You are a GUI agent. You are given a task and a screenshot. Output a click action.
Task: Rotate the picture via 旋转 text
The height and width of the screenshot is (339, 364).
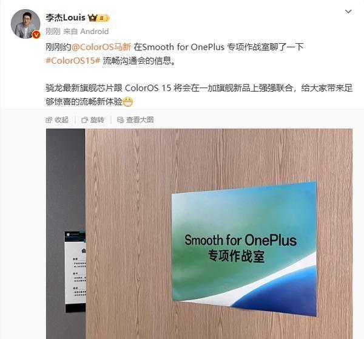(x=97, y=120)
